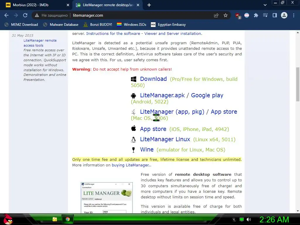Share this page via share icon

point(216,15)
